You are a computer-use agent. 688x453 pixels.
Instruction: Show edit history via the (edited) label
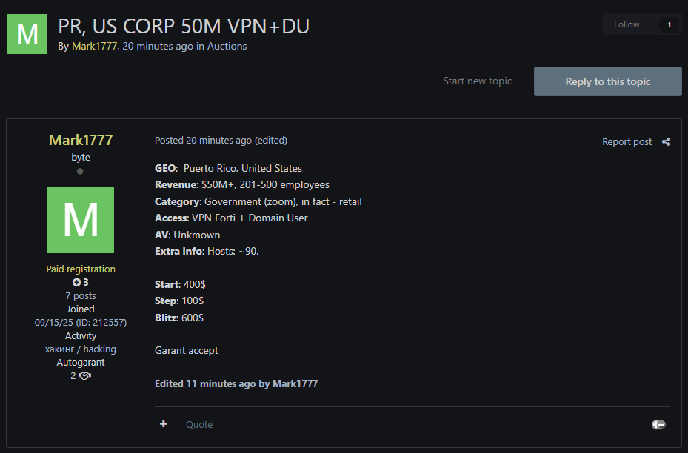[x=271, y=140]
